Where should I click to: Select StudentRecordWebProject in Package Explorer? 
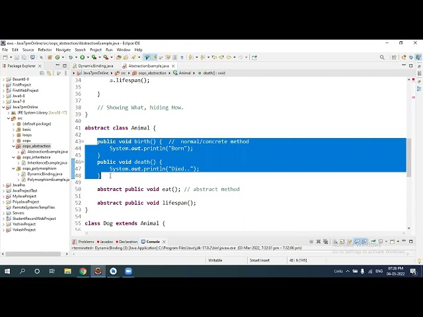[31, 219]
